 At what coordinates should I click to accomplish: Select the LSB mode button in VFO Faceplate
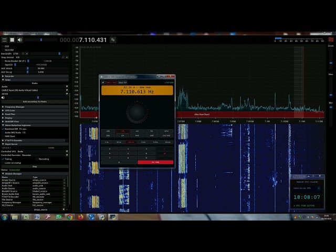pos(122,131)
